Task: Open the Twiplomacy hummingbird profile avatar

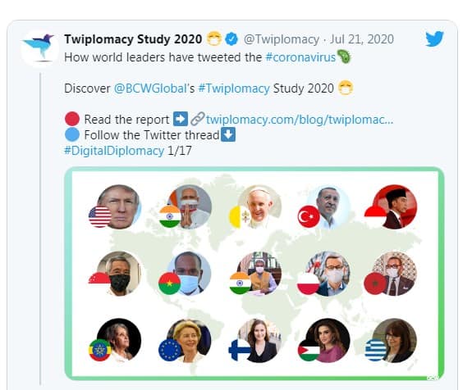Action: [x=39, y=48]
